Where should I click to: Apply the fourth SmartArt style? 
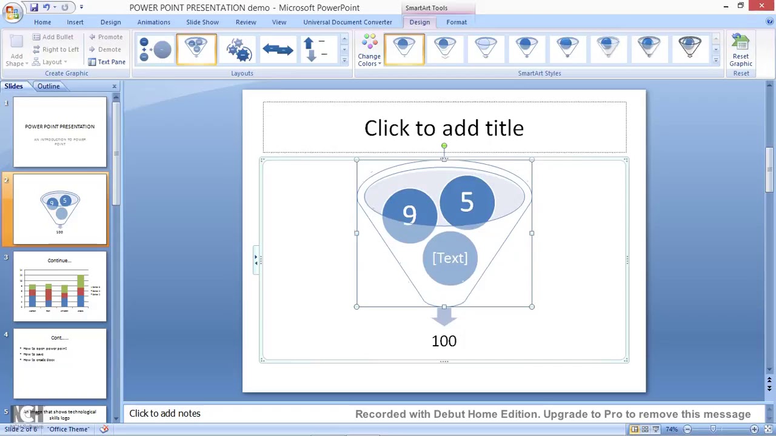(x=526, y=49)
